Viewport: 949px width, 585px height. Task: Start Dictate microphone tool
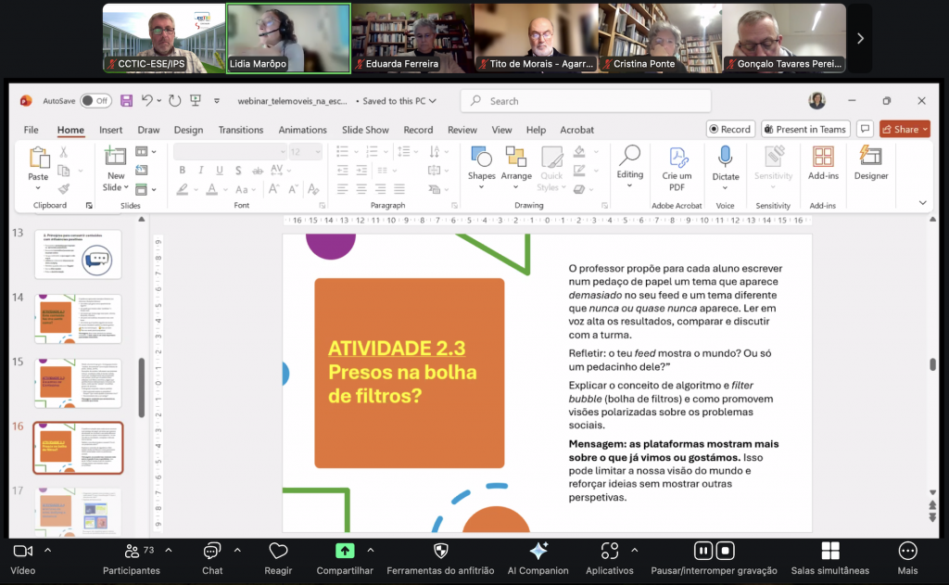pos(726,163)
